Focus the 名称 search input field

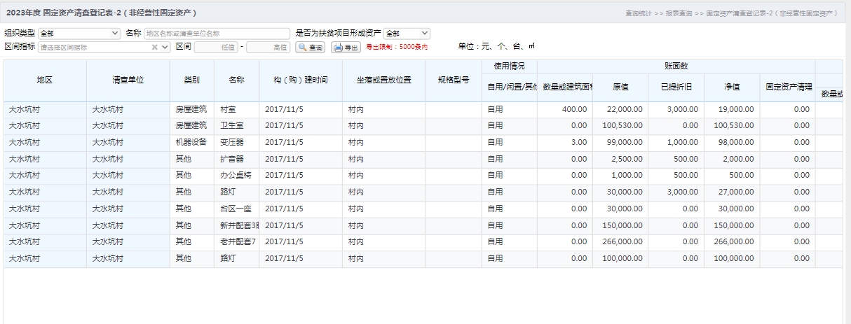click(217, 33)
